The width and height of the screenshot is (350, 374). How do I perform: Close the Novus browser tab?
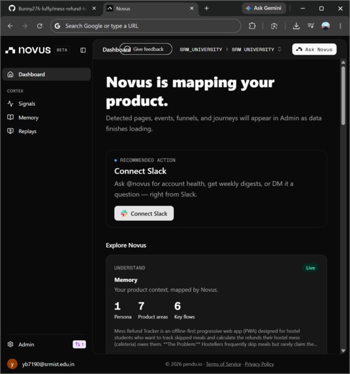tap(191, 8)
